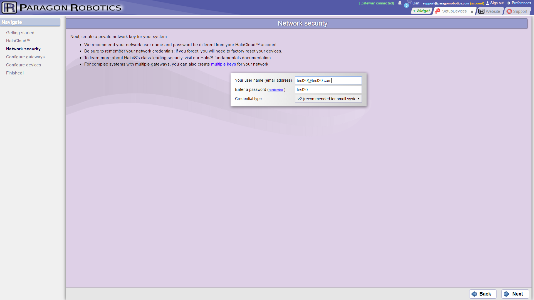Click the Next arrow icon

click(506, 294)
